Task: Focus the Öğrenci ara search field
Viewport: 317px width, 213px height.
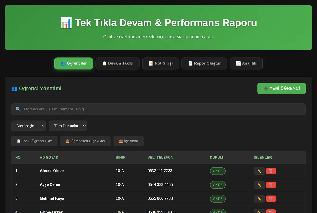Action: (158, 109)
